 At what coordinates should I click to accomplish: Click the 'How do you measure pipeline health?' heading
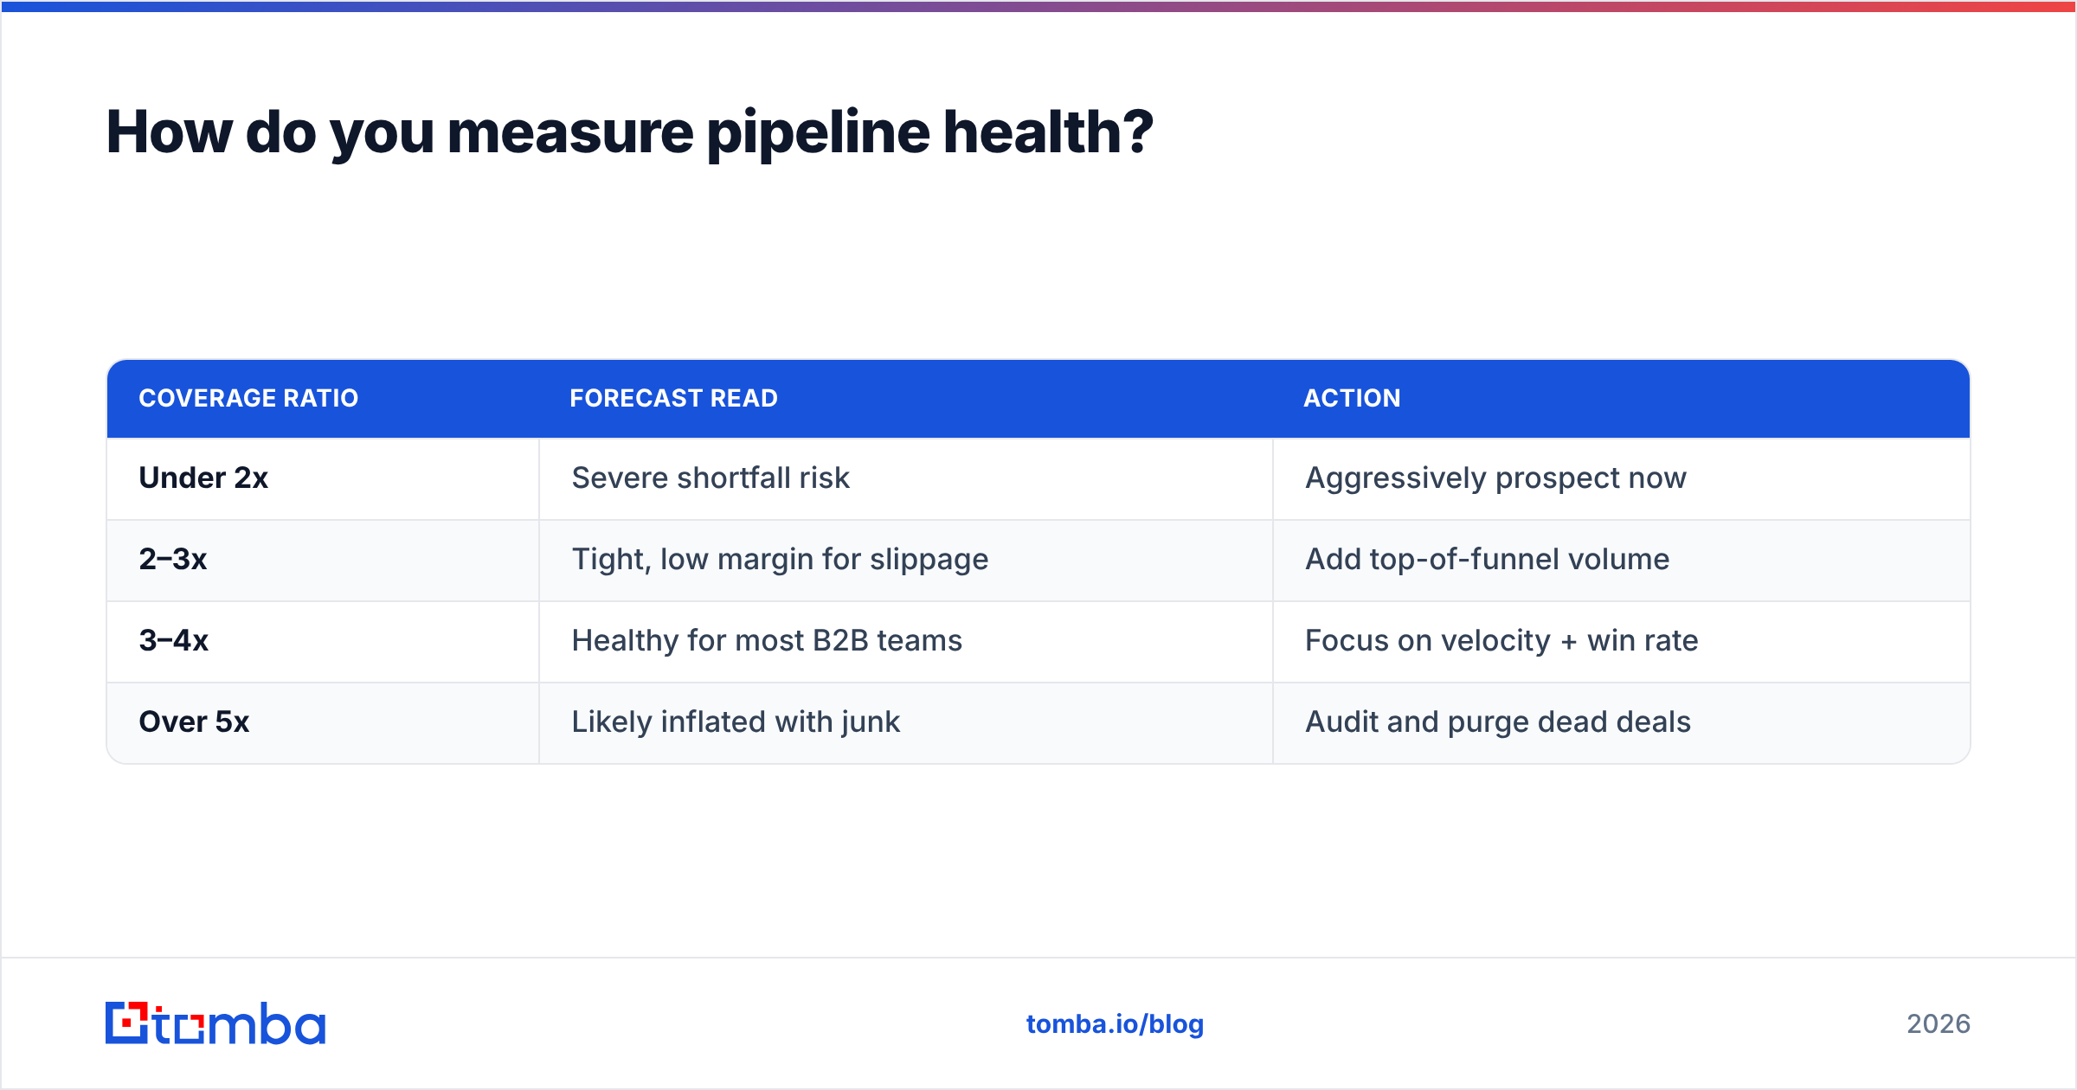(629, 132)
